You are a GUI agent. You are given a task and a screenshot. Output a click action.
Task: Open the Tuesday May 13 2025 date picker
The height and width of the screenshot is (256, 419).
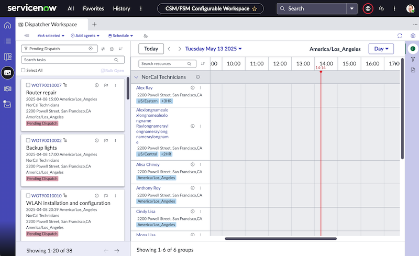[x=213, y=49]
